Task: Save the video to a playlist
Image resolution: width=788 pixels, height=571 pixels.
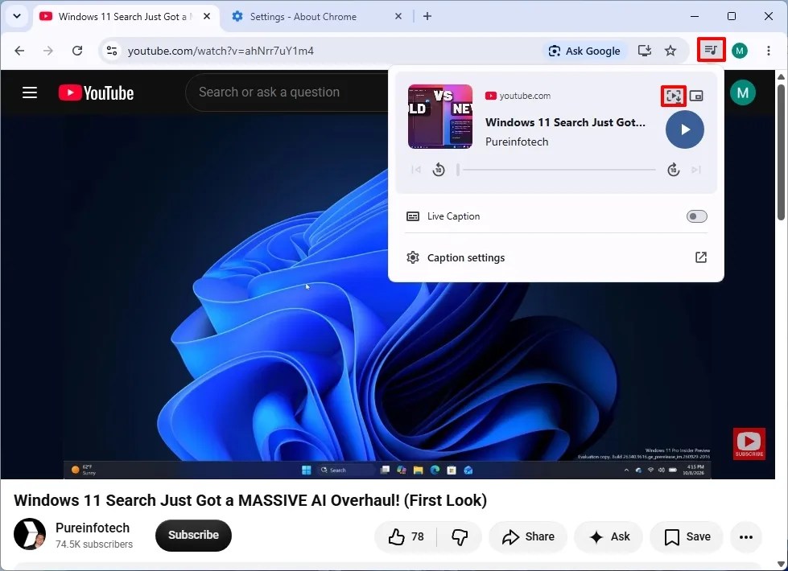Action: [x=687, y=537]
